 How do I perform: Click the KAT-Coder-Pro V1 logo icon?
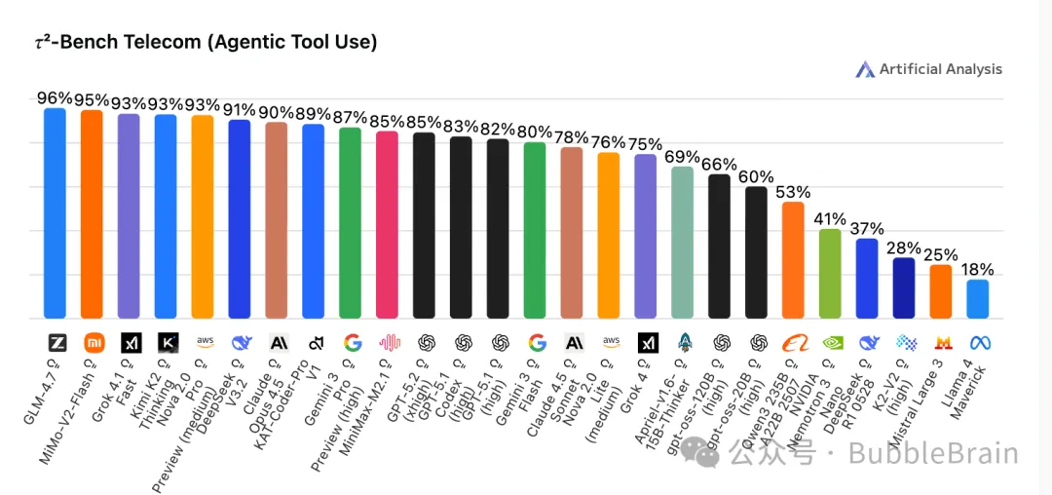(x=315, y=342)
